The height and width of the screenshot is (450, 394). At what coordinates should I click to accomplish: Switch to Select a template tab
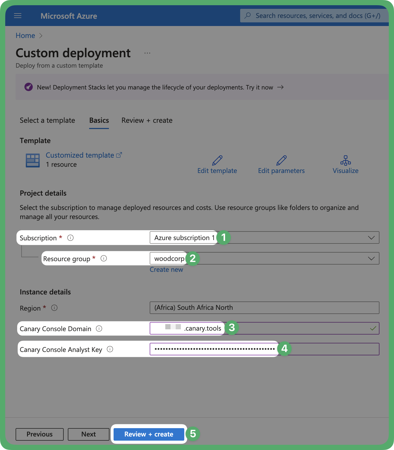pyautogui.click(x=47, y=120)
